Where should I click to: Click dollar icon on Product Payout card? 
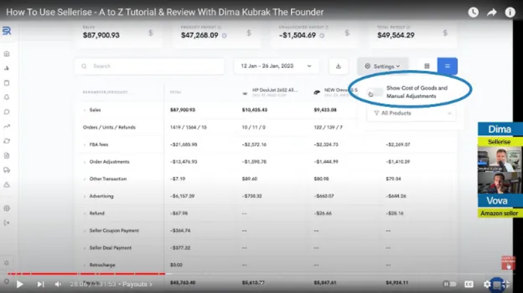click(x=249, y=33)
